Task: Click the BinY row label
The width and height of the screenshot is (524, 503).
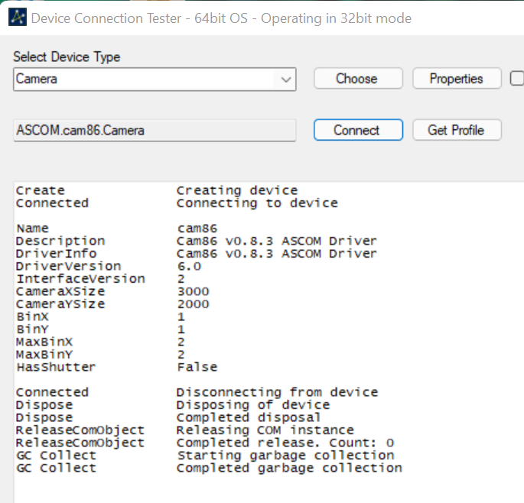Action: pos(32,329)
